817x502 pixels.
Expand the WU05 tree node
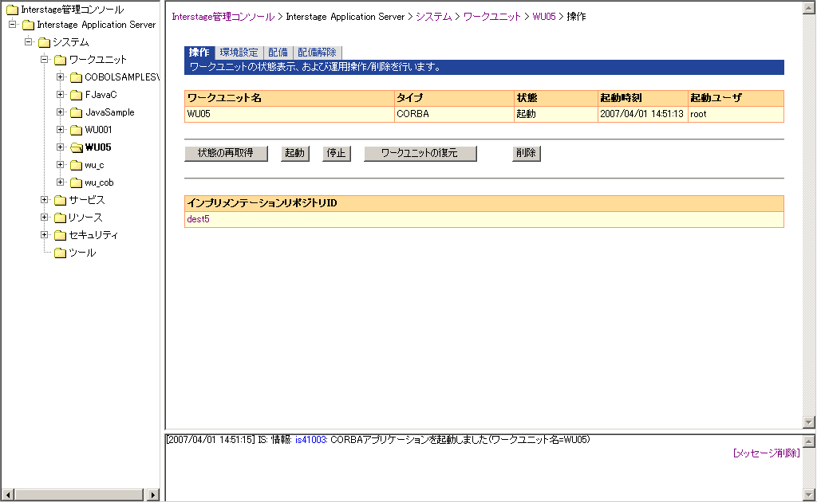tap(61, 147)
